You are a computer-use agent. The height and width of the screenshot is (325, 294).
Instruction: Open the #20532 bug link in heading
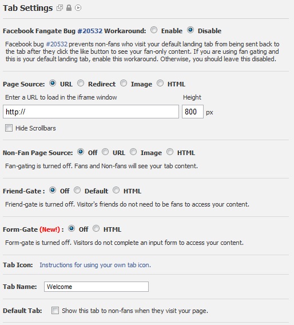click(x=90, y=31)
